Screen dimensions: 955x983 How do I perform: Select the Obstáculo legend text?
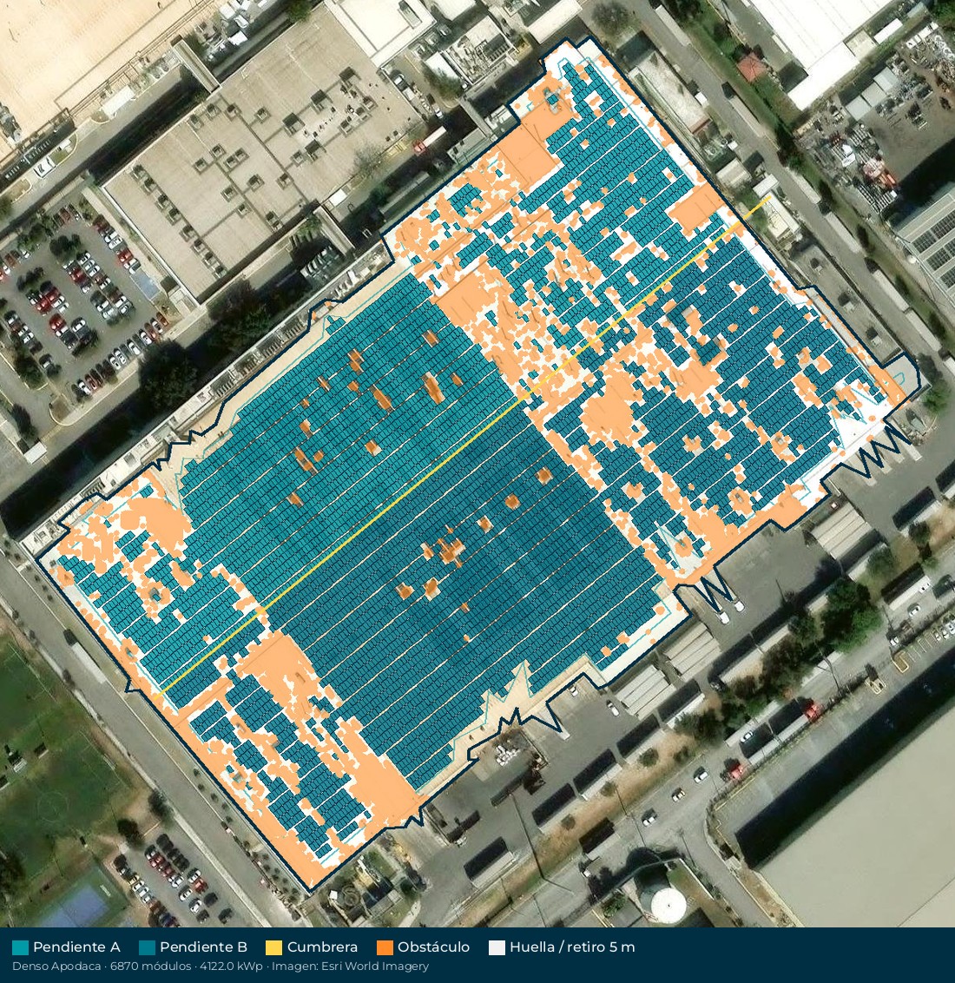(433, 947)
